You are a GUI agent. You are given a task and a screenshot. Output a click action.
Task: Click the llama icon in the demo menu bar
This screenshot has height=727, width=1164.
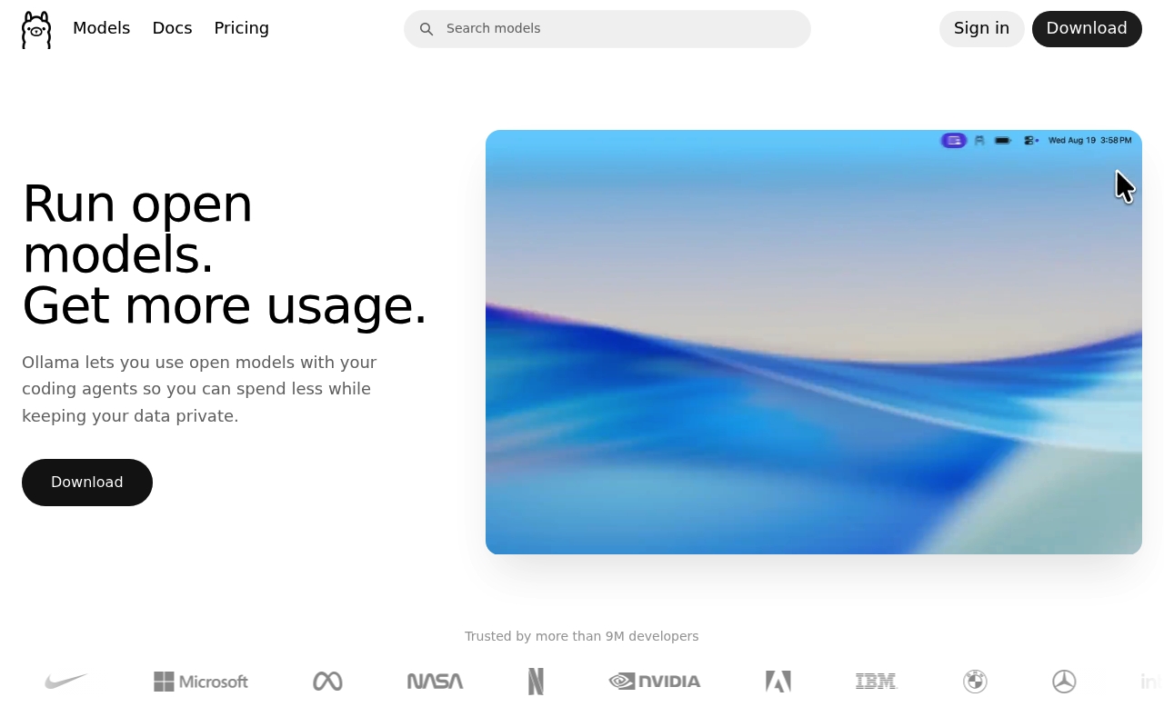pos(979,140)
